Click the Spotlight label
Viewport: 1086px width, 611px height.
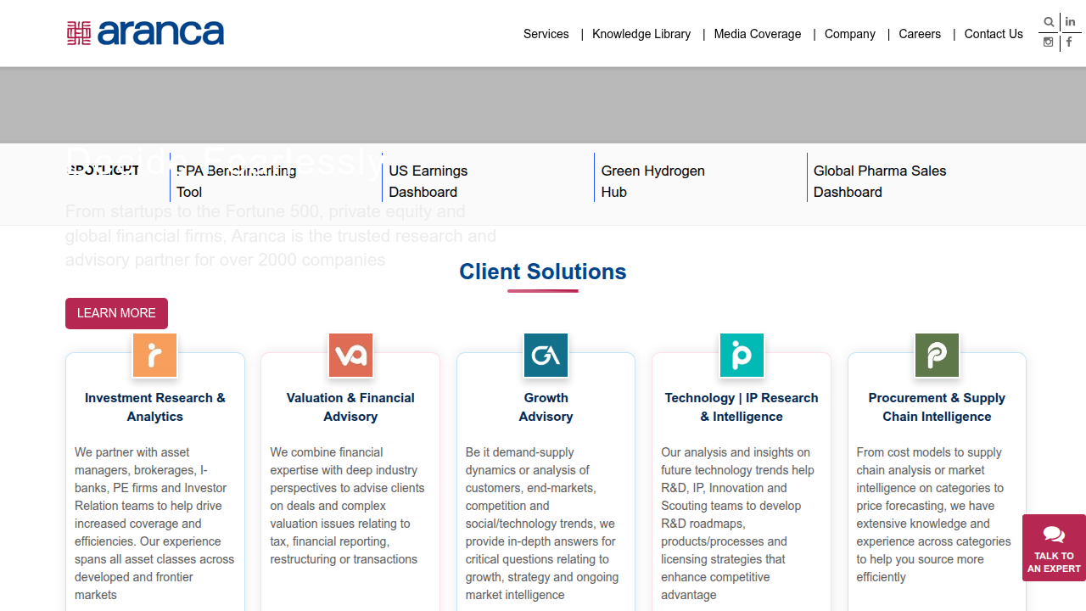103,171
